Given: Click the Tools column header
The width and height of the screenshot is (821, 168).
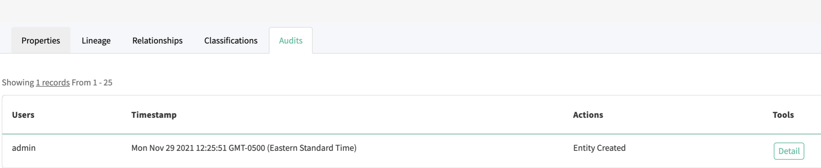Looking at the screenshot, I should point(783,115).
